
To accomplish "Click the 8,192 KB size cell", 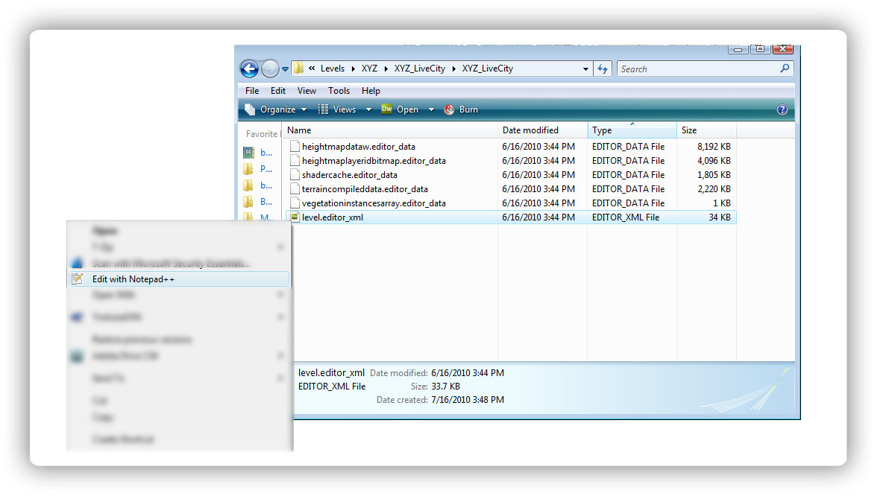I will [714, 147].
